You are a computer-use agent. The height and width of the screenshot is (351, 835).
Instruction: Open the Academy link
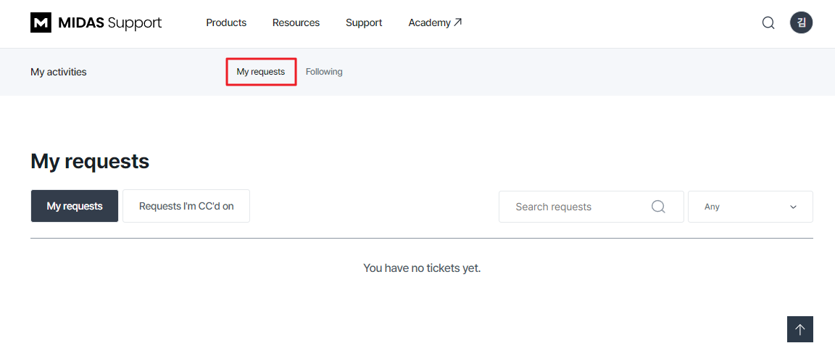(435, 23)
